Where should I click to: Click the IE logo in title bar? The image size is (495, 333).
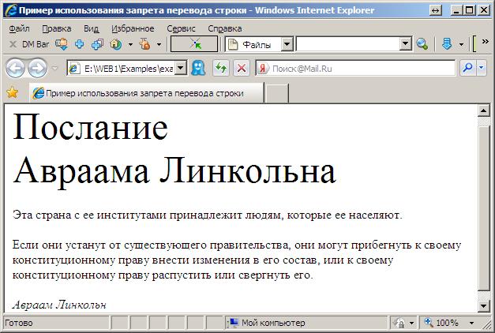[x=11, y=10]
